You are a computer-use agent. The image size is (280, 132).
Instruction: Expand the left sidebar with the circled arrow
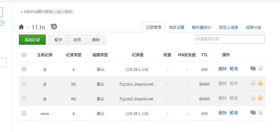coord(2,23)
